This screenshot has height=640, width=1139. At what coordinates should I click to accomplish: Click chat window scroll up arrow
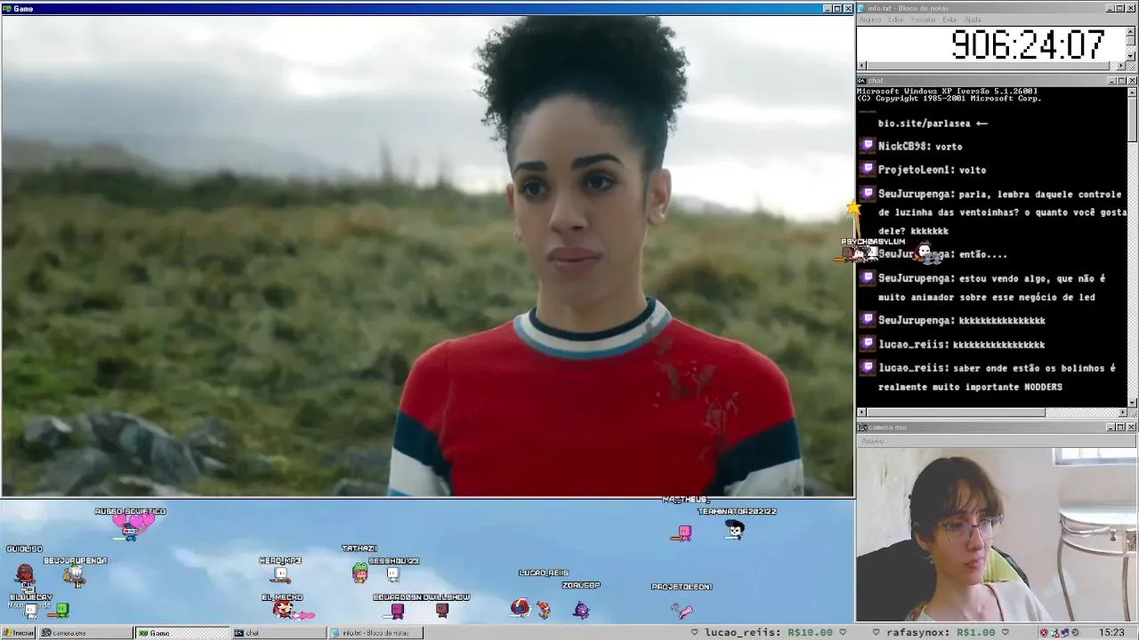pyautogui.click(x=1132, y=92)
